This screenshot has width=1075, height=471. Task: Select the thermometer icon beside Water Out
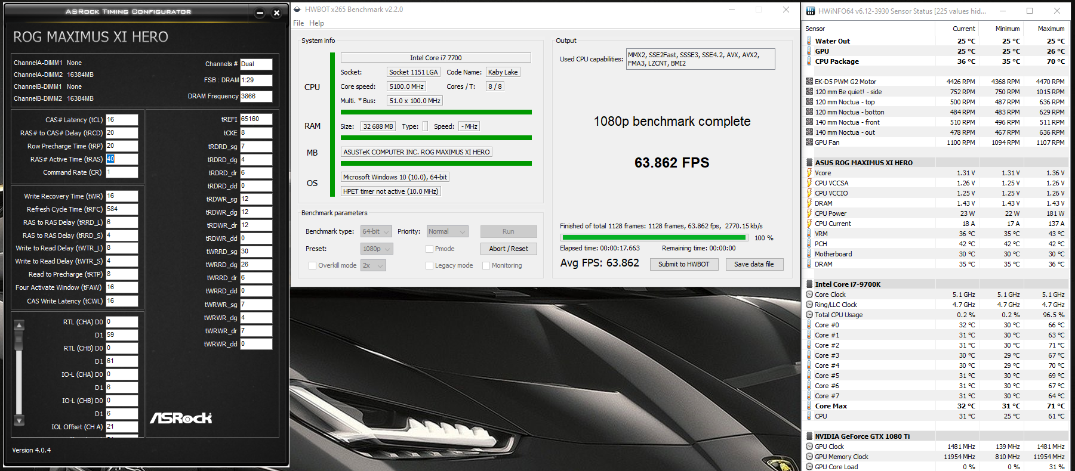coord(809,41)
